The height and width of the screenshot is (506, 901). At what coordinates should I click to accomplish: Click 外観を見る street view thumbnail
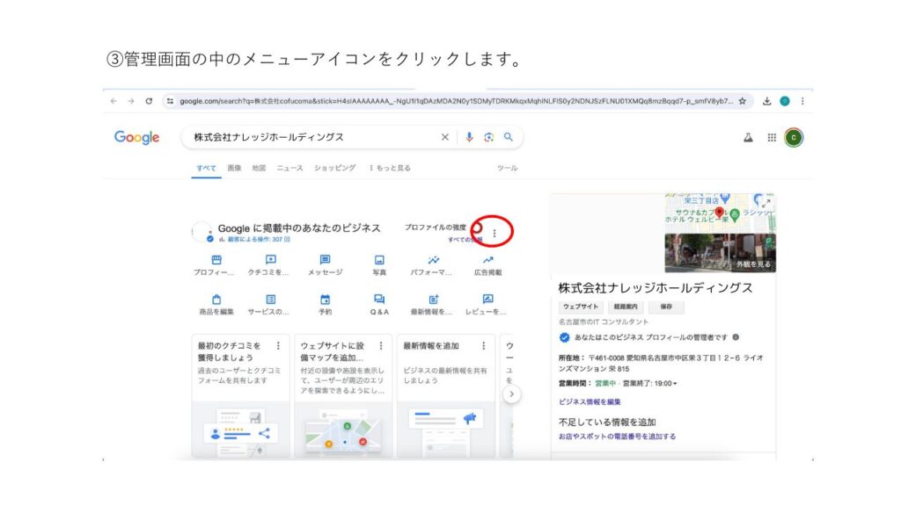coord(720,253)
